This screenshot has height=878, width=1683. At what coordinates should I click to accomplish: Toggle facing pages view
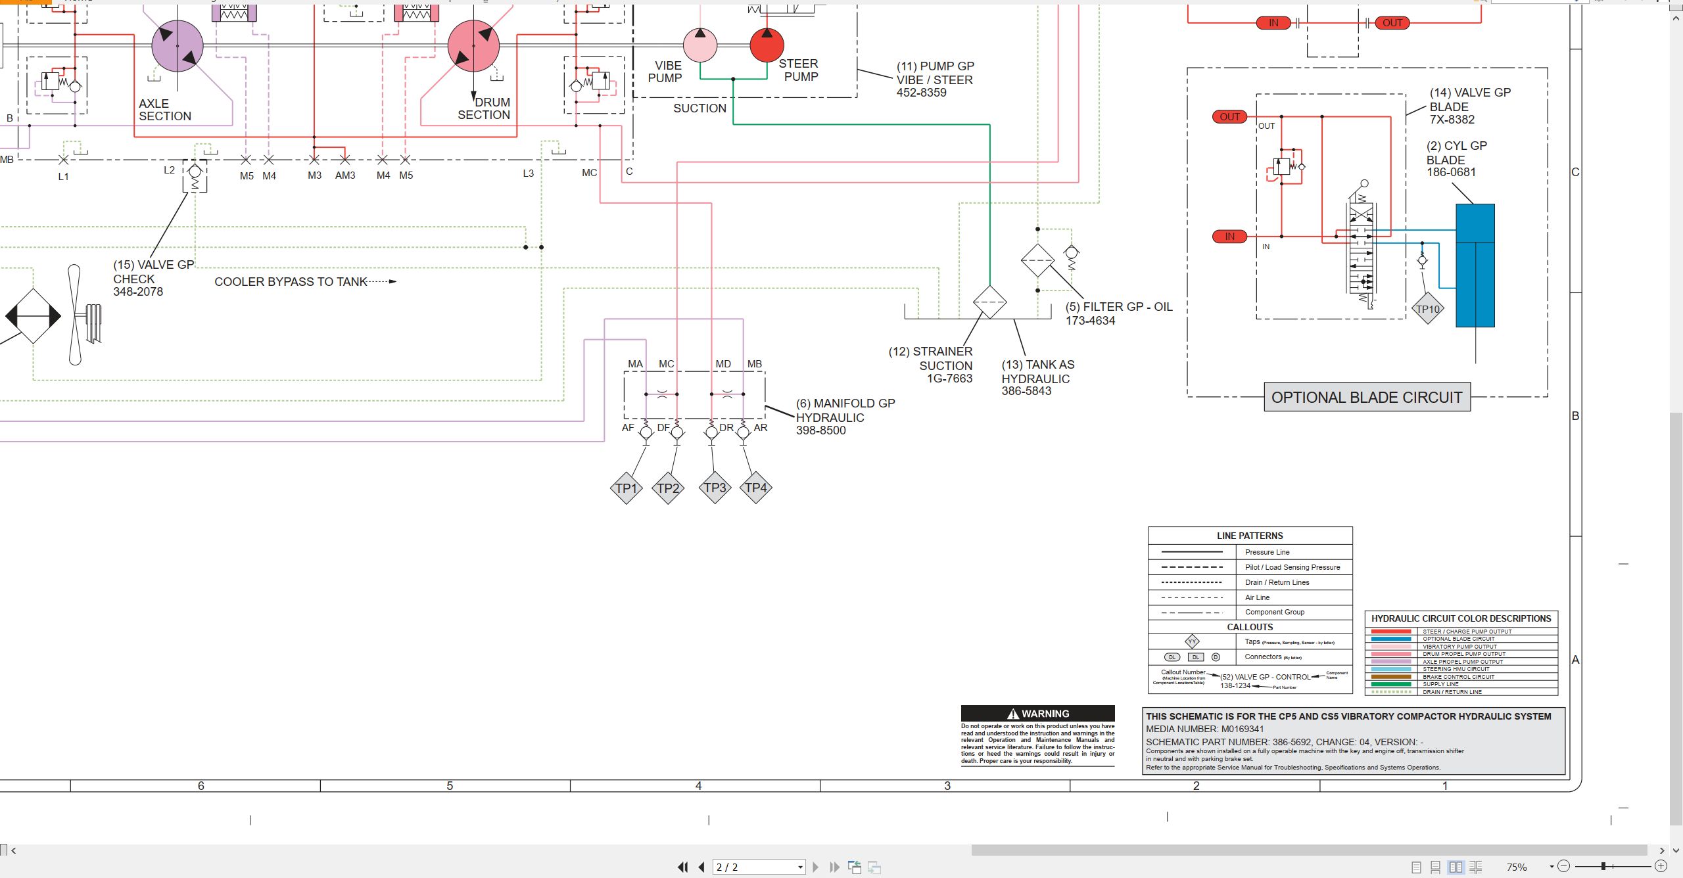[1456, 867]
